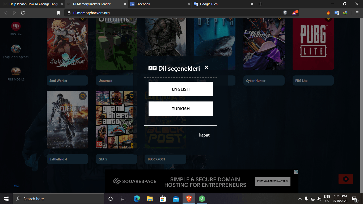Launch Microsoft Edge from the taskbar
The height and width of the screenshot is (204, 363).
coord(137,199)
